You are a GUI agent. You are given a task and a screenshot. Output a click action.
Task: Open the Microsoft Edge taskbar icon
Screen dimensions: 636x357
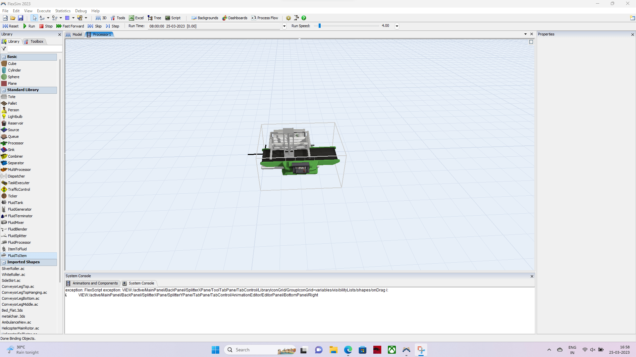point(348,350)
